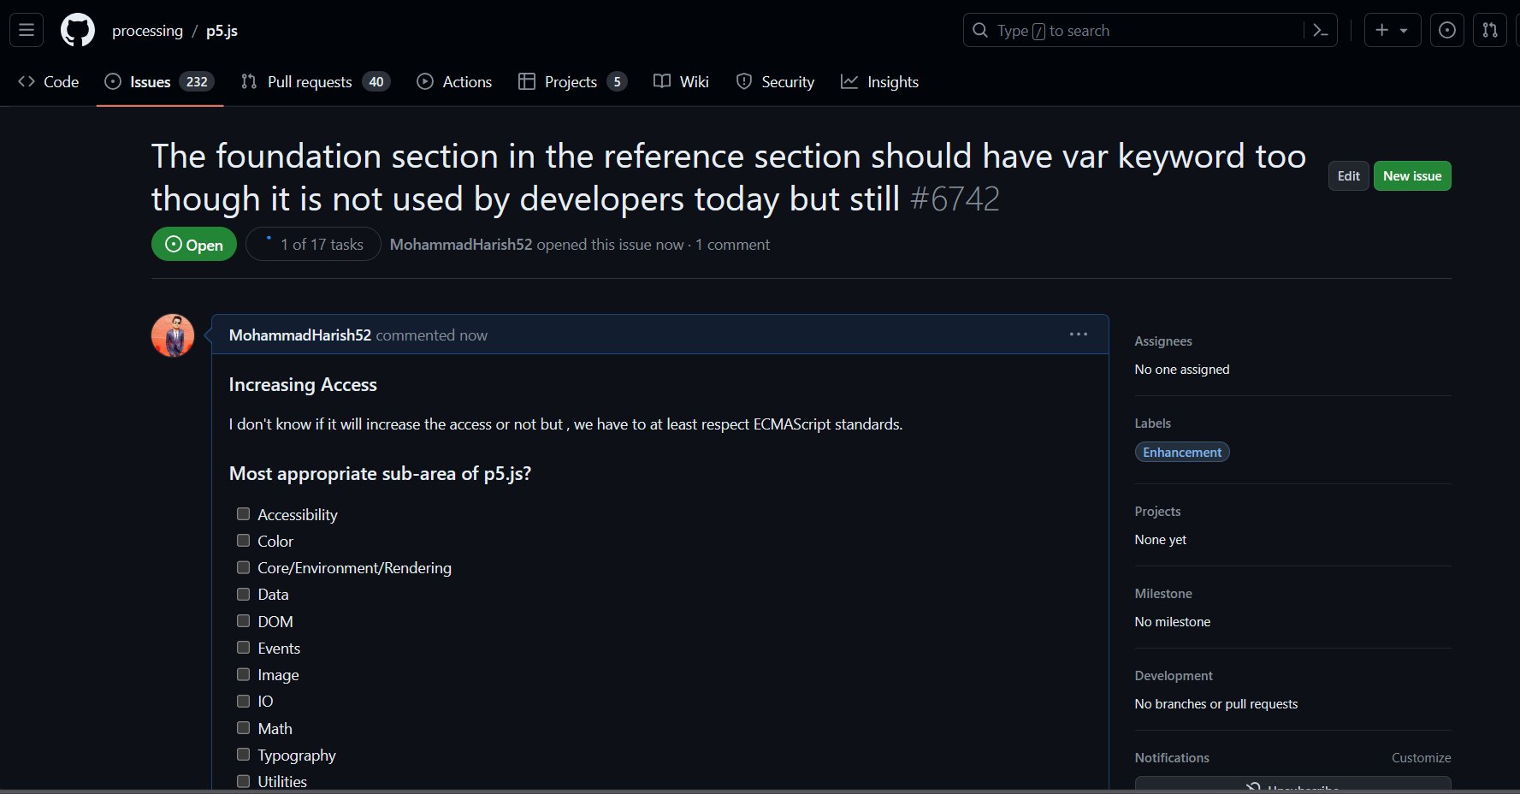This screenshot has height=794, width=1520.
Task: Click the green New issue button
Action: [x=1412, y=176]
